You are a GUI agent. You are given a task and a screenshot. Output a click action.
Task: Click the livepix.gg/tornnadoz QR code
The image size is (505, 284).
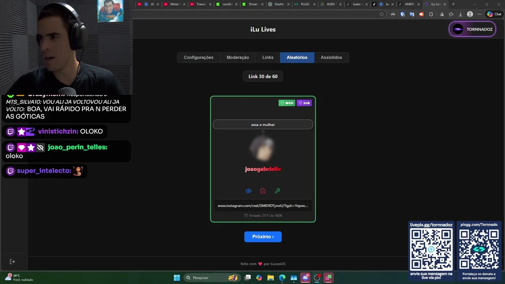click(431, 250)
